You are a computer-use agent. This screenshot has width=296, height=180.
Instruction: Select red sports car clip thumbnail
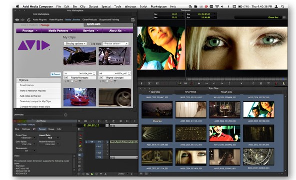(80, 97)
